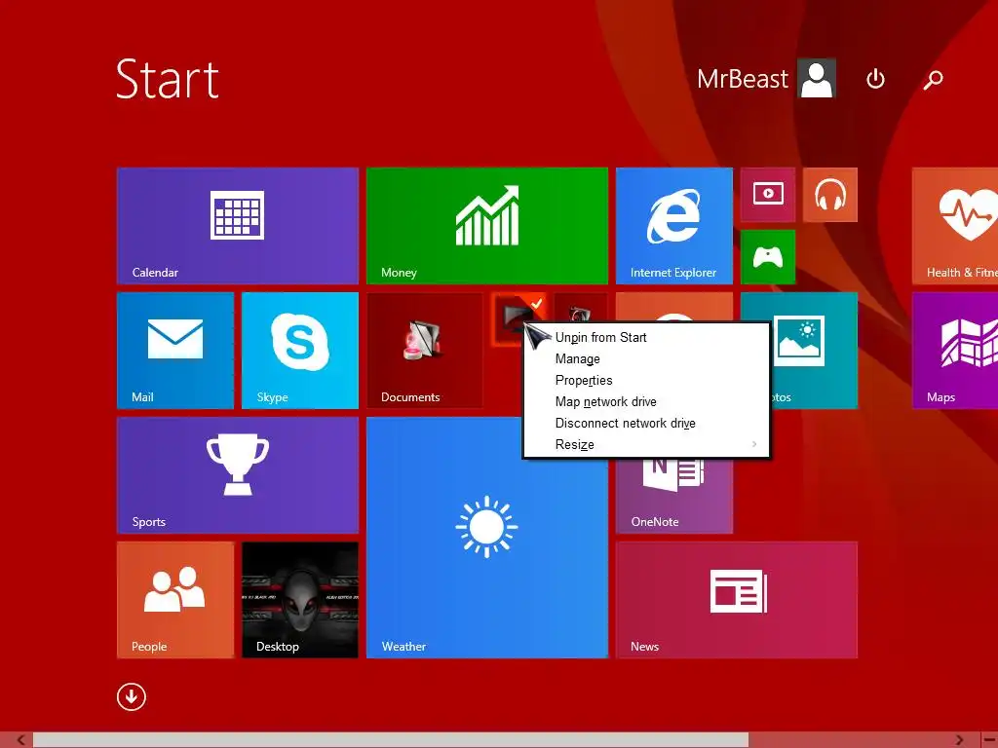Click the small tile right of the selected tile

coord(581,308)
